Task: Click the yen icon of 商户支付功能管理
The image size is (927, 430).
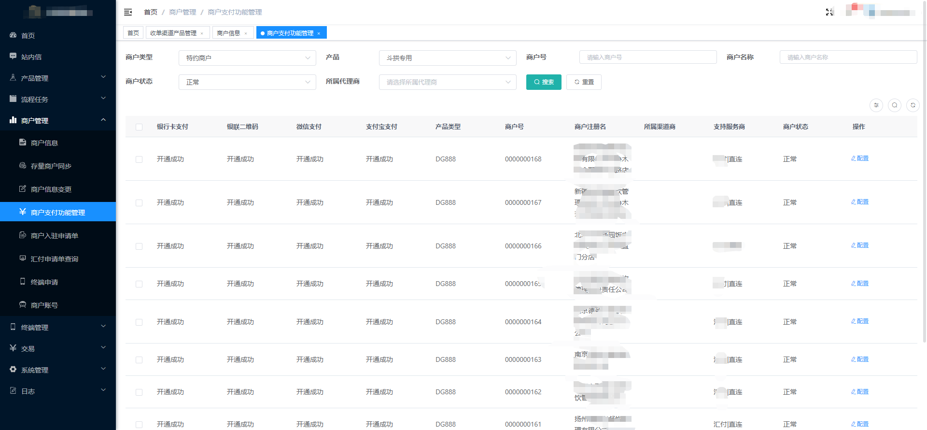Action: point(23,212)
